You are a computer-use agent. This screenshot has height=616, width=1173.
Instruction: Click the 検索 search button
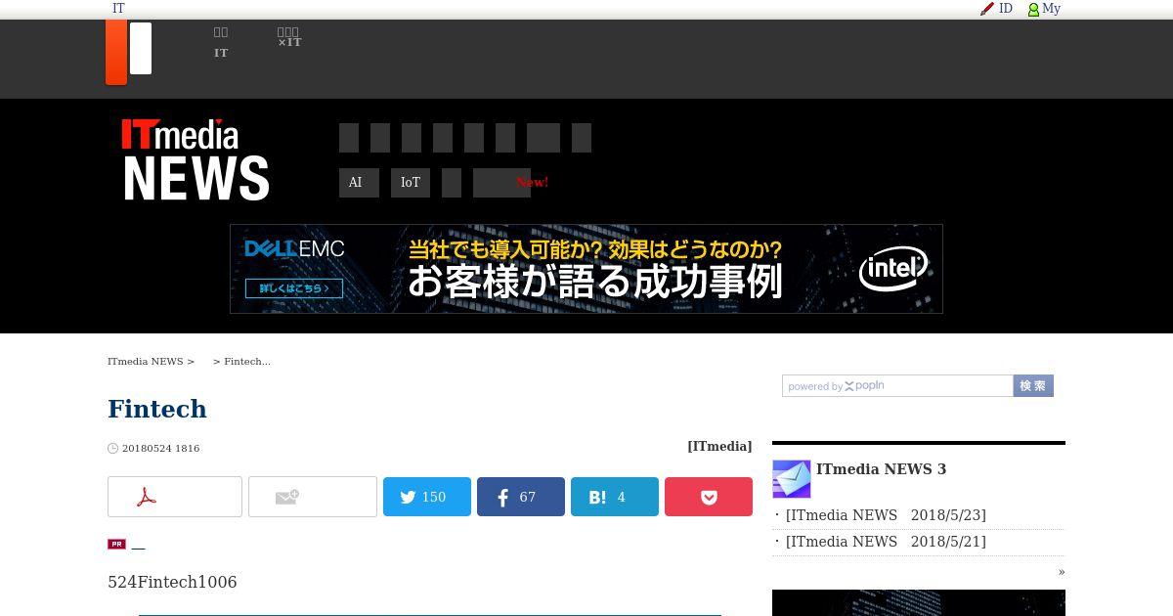1033,386
